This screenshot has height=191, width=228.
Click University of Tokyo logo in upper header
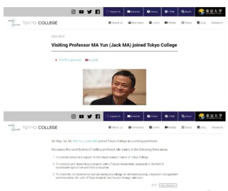point(210,12)
